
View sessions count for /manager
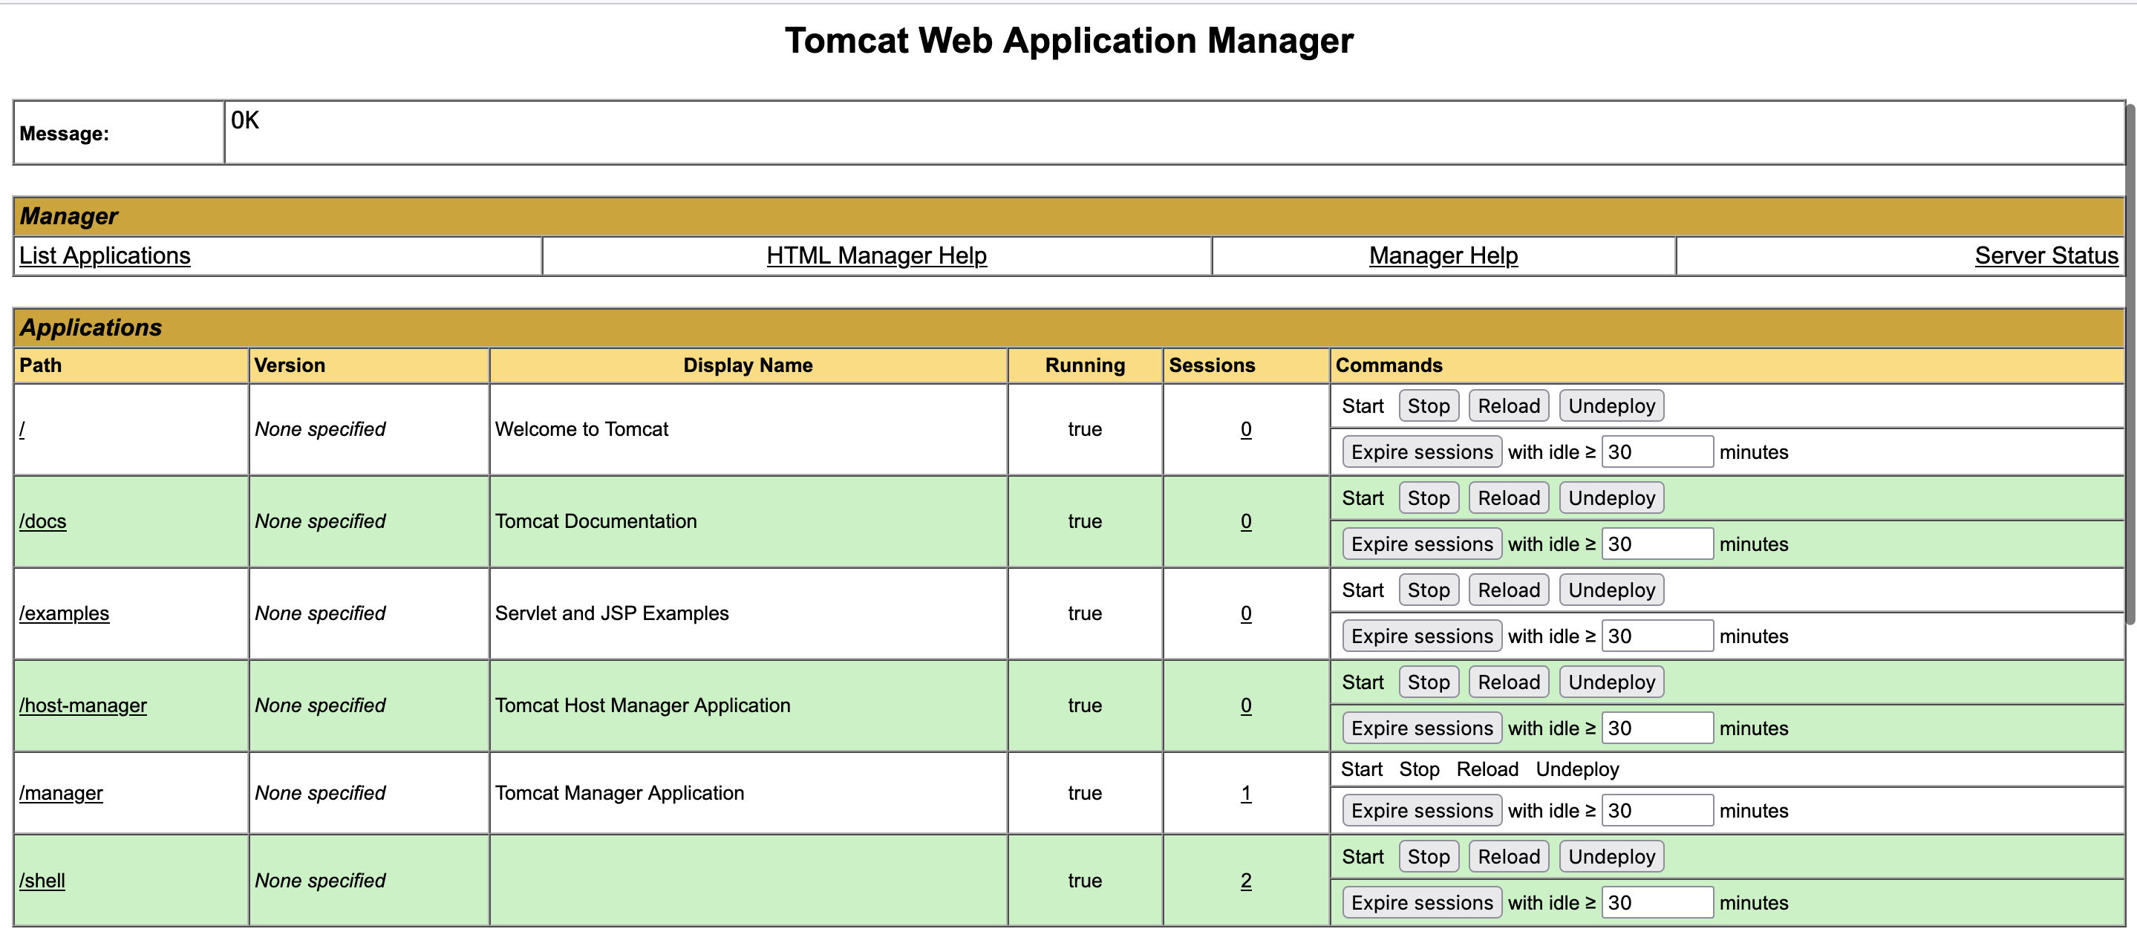click(x=1245, y=793)
